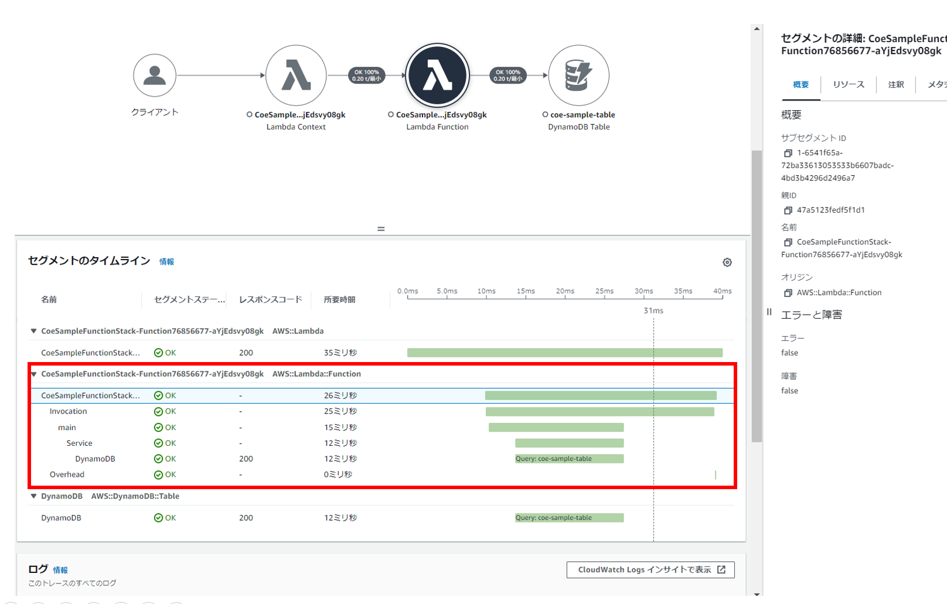Open timeline settings gear icon
This screenshot has height=604, width=947.
pos(727,262)
